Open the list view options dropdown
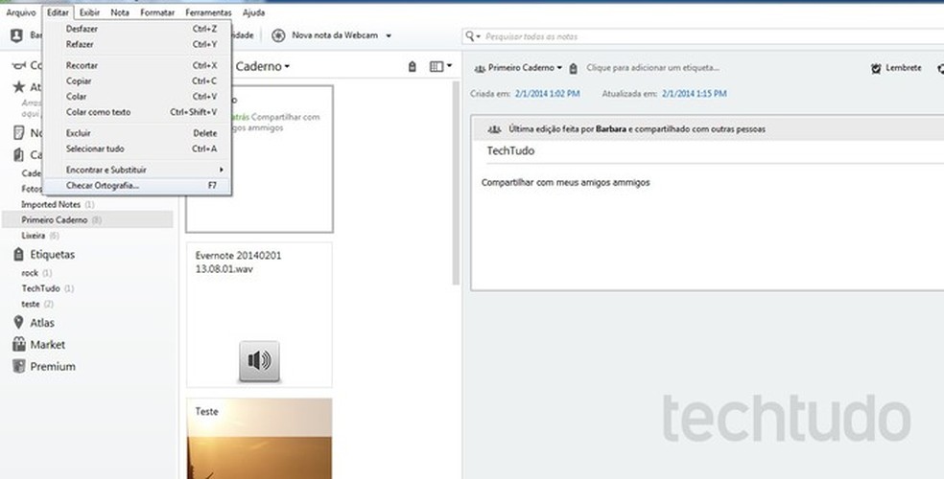Image resolution: width=944 pixels, height=479 pixels. pos(440,67)
